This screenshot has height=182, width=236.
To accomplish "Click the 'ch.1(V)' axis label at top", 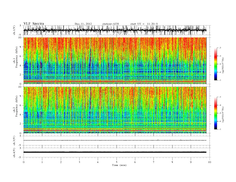I will click(x=14, y=30).
